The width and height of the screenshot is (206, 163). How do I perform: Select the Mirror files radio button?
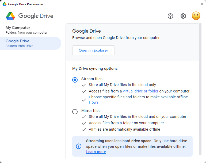click(x=75, y=112)
